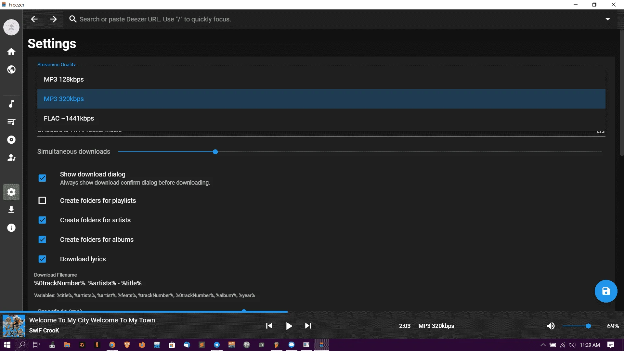Click the search magnifier icon
The height and width of the screenshot is (351, 624).
pyautogui.click(x=73, y=19)
